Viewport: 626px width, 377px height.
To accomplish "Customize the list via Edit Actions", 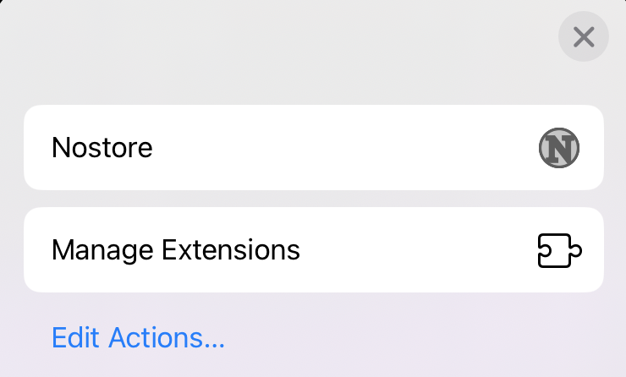I will coord(138,338).
